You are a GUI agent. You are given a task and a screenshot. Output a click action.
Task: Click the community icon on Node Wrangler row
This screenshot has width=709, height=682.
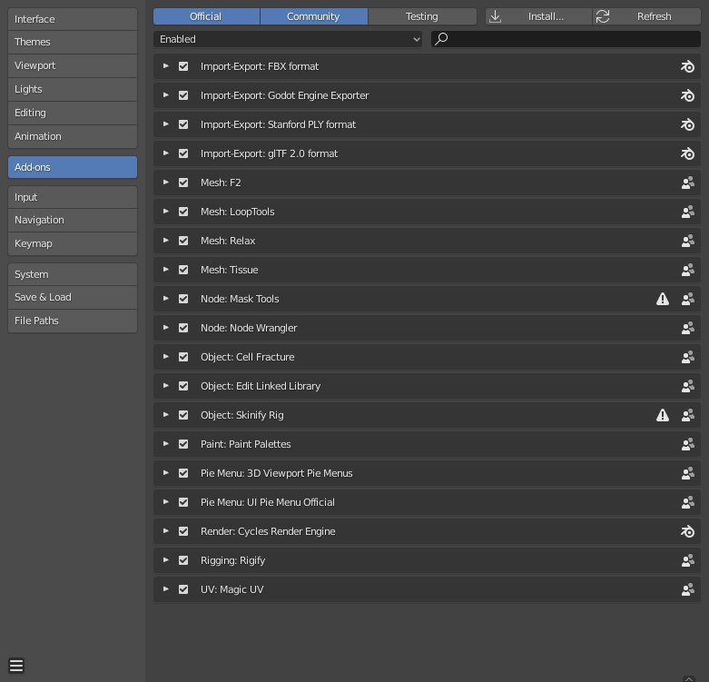tap(688, 328)
